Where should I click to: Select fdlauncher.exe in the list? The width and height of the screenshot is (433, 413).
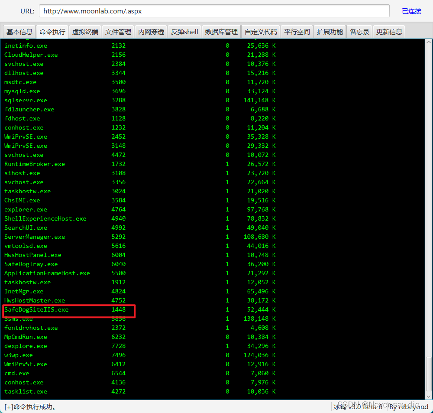tap(29, 110)
